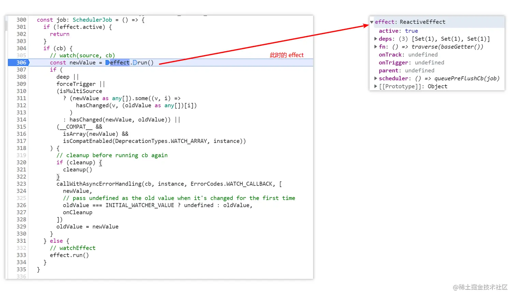This screenshot has height=299, width=516.
Task: Expand the scheduler function property
Action: (x=376, y=78)
